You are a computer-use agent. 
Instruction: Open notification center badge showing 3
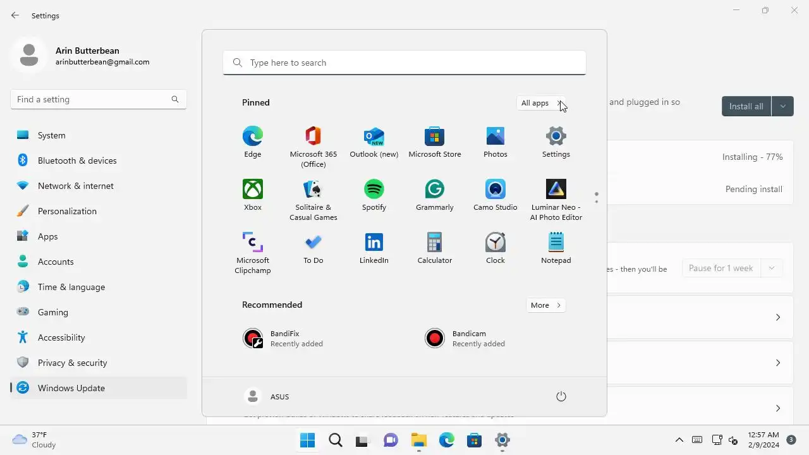tap(791, 440)
